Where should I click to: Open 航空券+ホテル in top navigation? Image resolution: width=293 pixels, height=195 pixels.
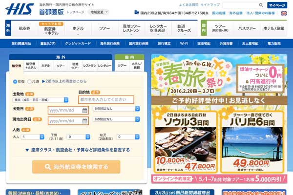point(51,29)
